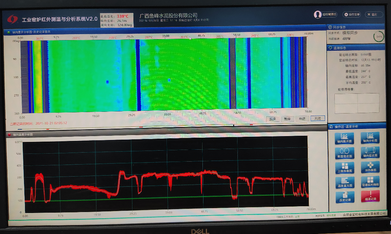Viewport: 391px width, 234px height.
Task: Click 退出 to exit the system
Action: coord(374,15)
